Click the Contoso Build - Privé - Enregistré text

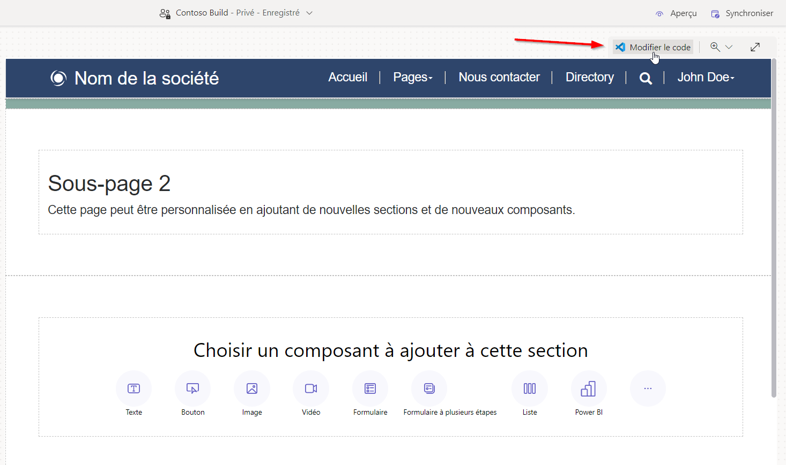coord(238,13)
